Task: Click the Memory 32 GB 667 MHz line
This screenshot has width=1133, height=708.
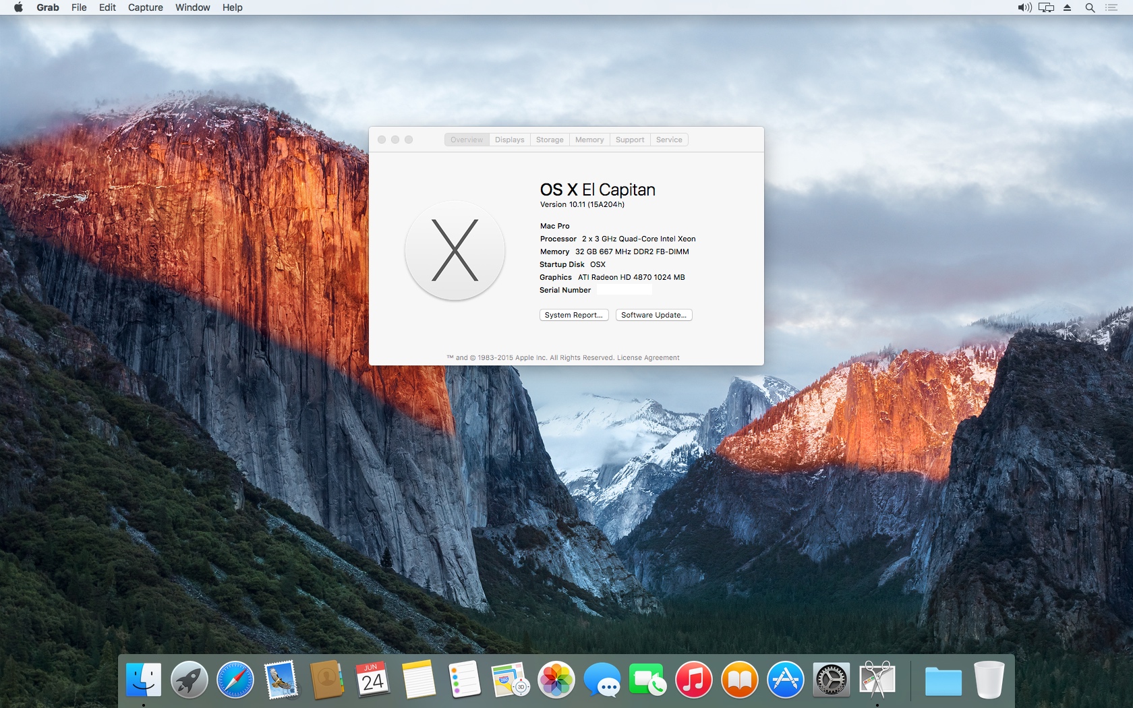Action: tap(614, 252)
